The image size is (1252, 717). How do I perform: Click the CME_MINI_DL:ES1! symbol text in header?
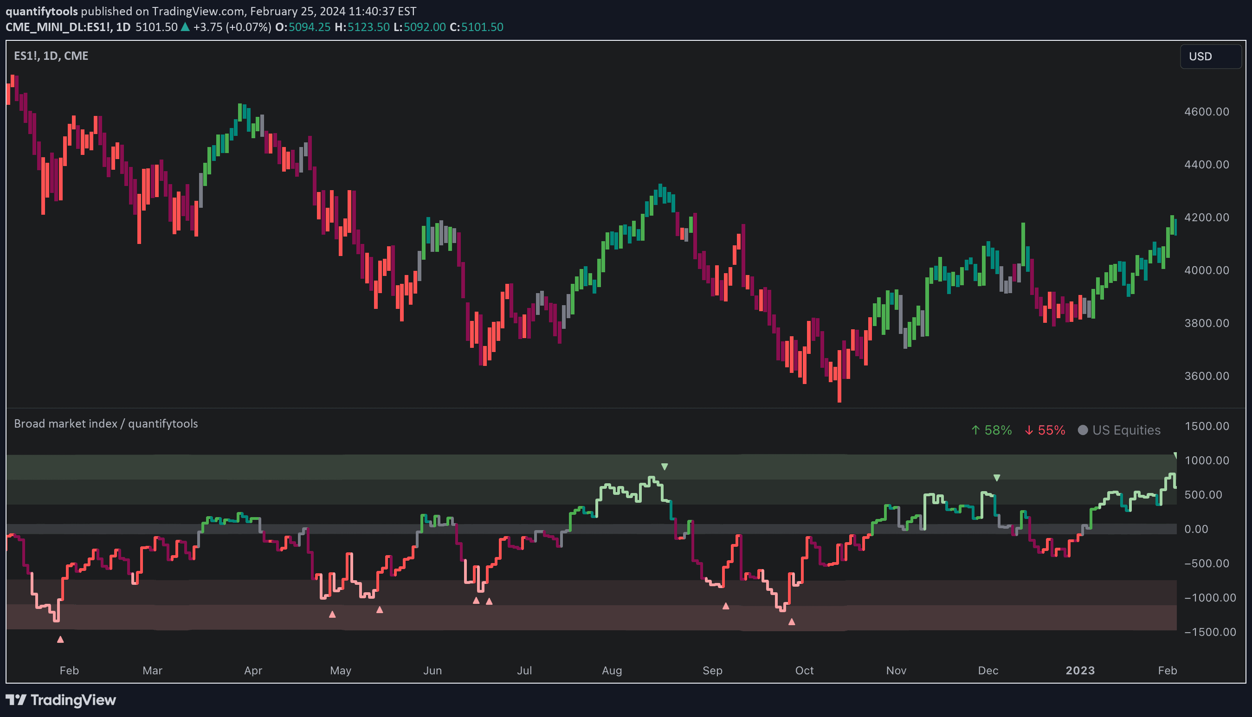click(58, 27)
